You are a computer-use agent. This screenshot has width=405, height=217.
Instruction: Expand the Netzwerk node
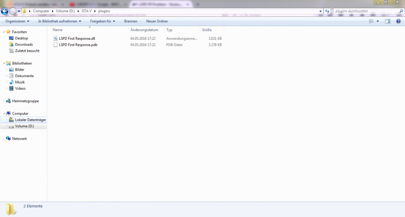point(4,139)
